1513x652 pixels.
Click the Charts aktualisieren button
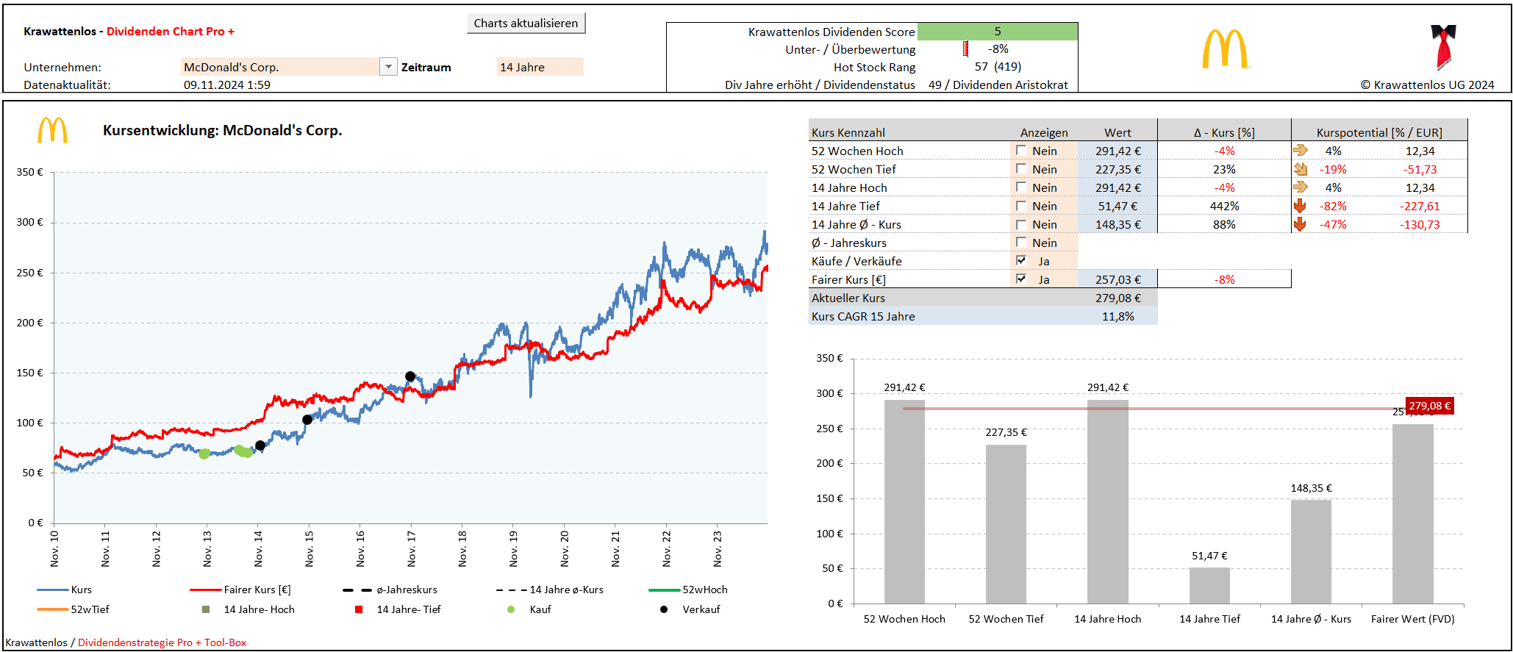(526, 23)
